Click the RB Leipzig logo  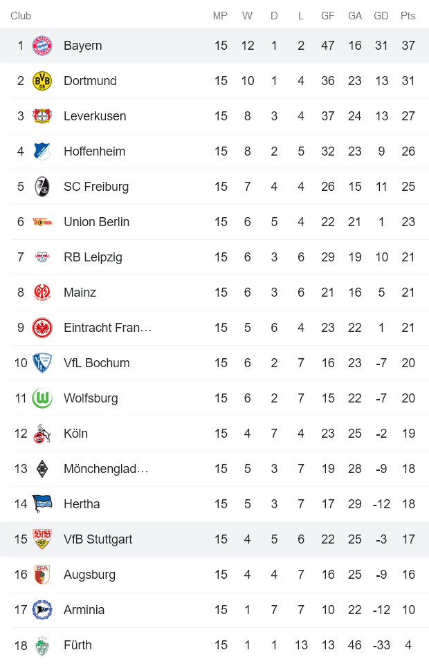click(x=42, y=257)
